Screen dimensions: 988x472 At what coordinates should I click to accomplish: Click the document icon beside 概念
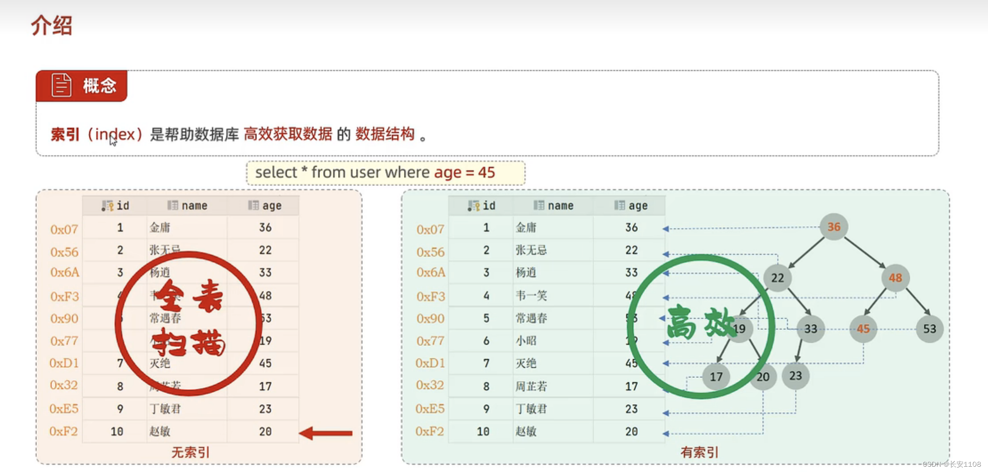click(x=61, y=85)
